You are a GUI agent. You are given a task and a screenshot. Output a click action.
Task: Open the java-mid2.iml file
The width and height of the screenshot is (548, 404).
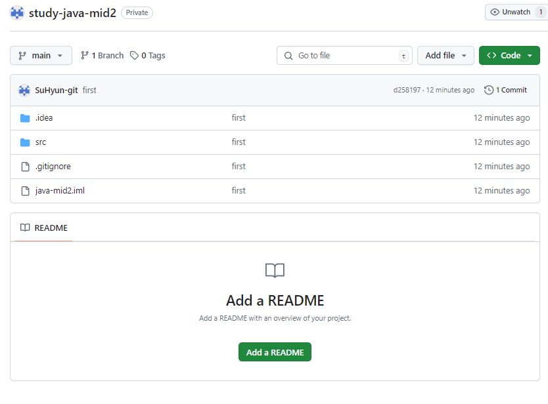pos(60,190)
